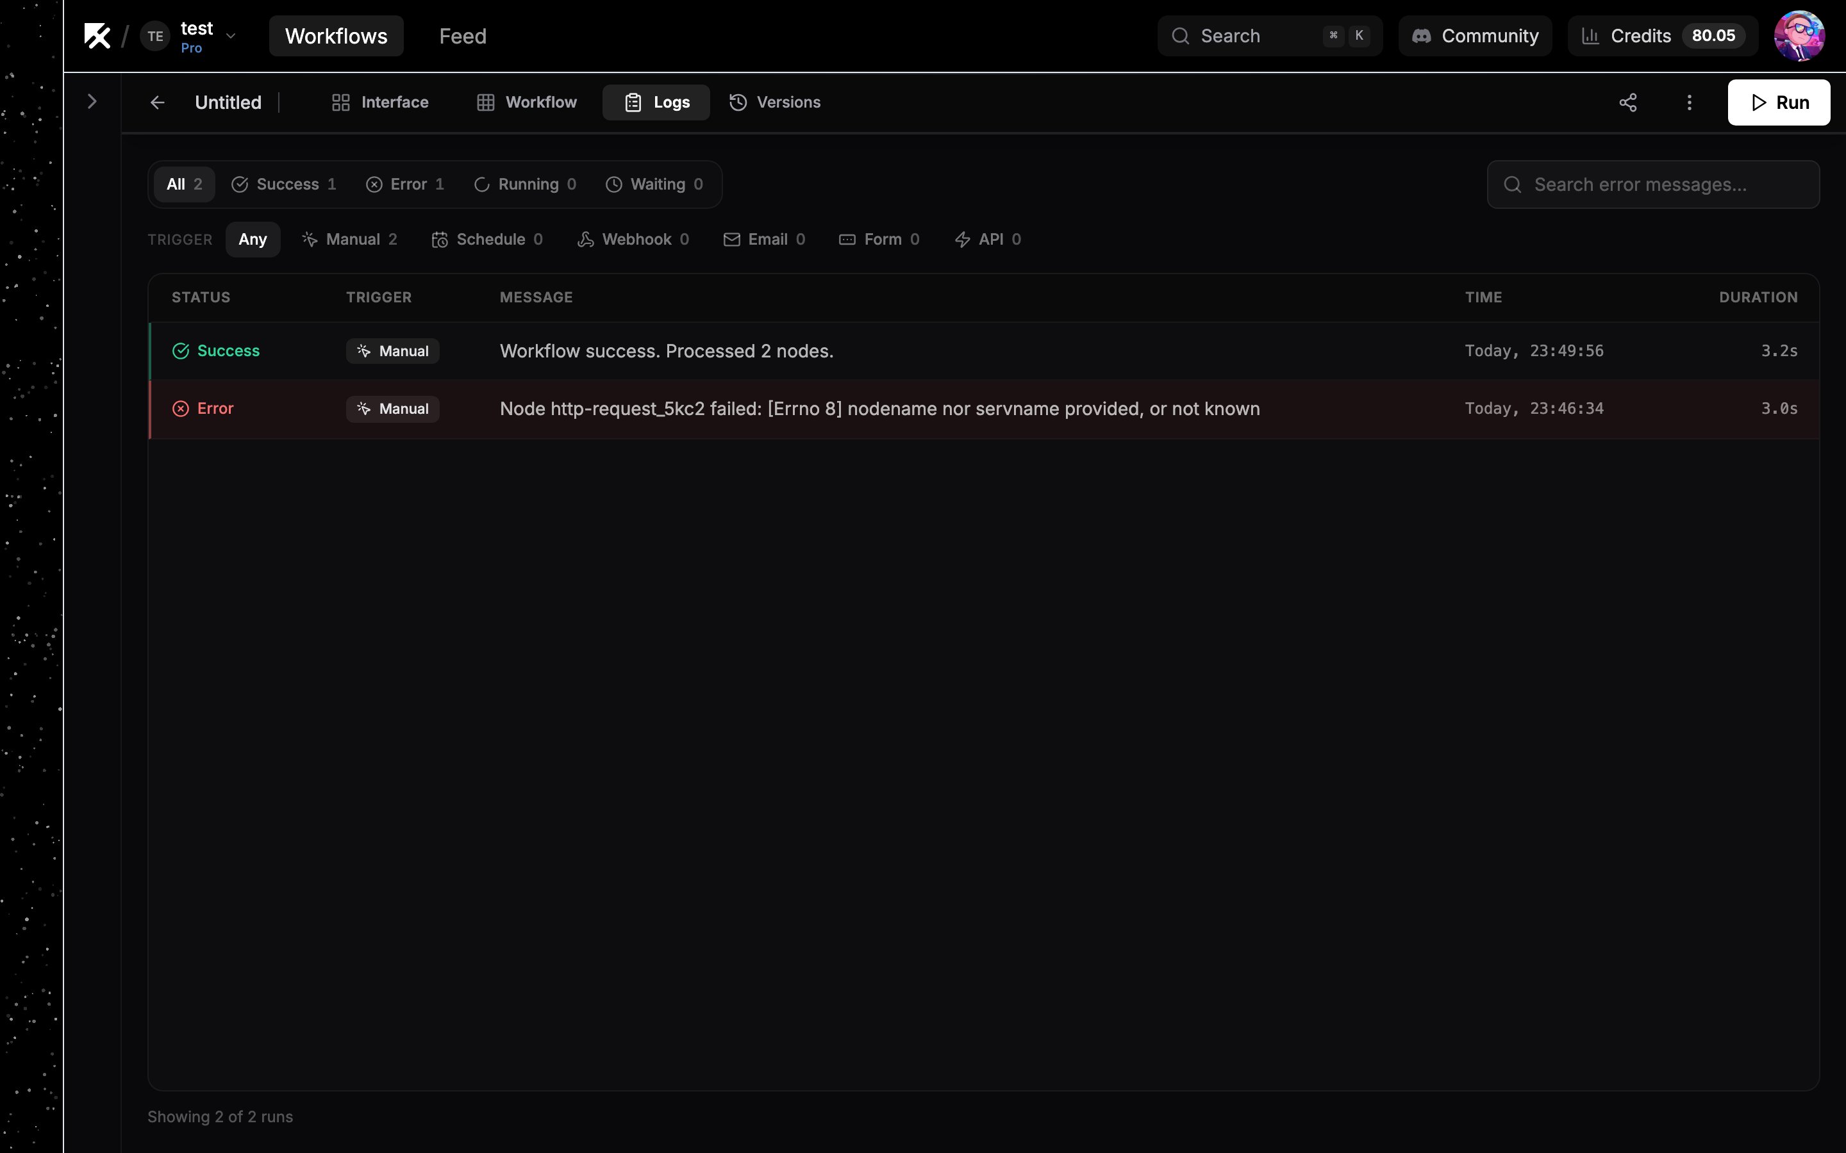Screen dimensions: 1846x1153
Task: Filter by Schedule trigger
Action: click(x=487, y=240)
